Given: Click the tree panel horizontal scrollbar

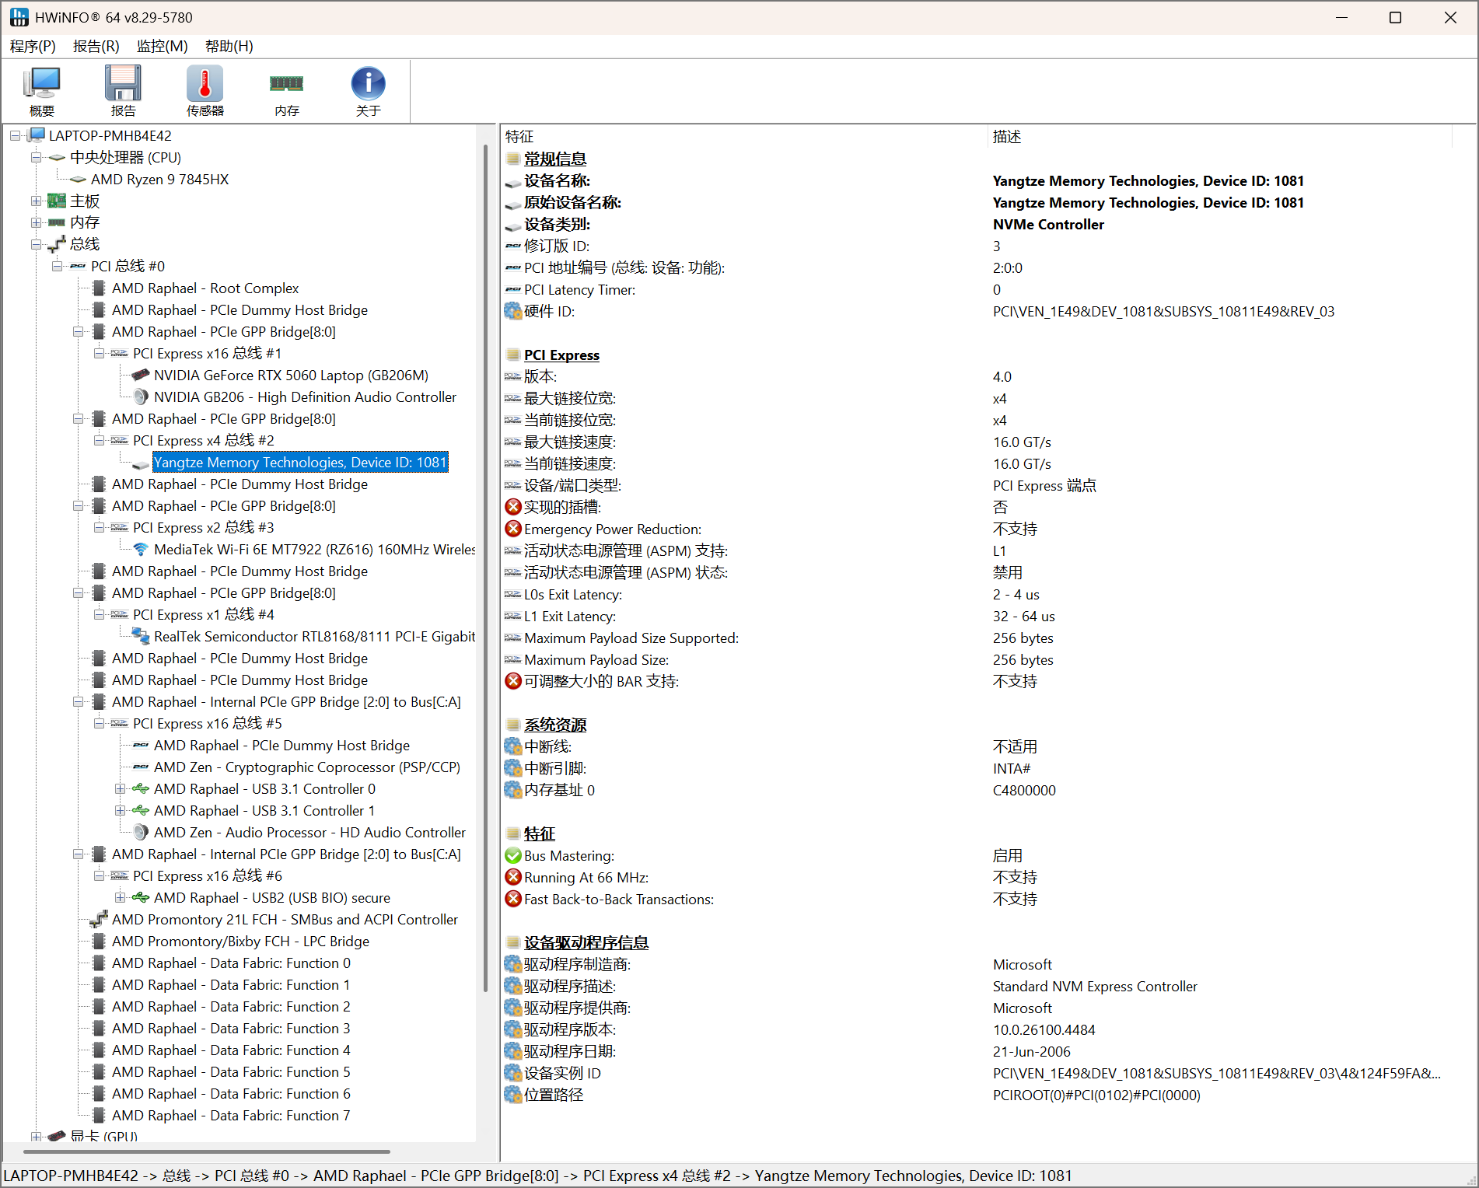Looking at the screenshot, I should (x=207, y=1151).
